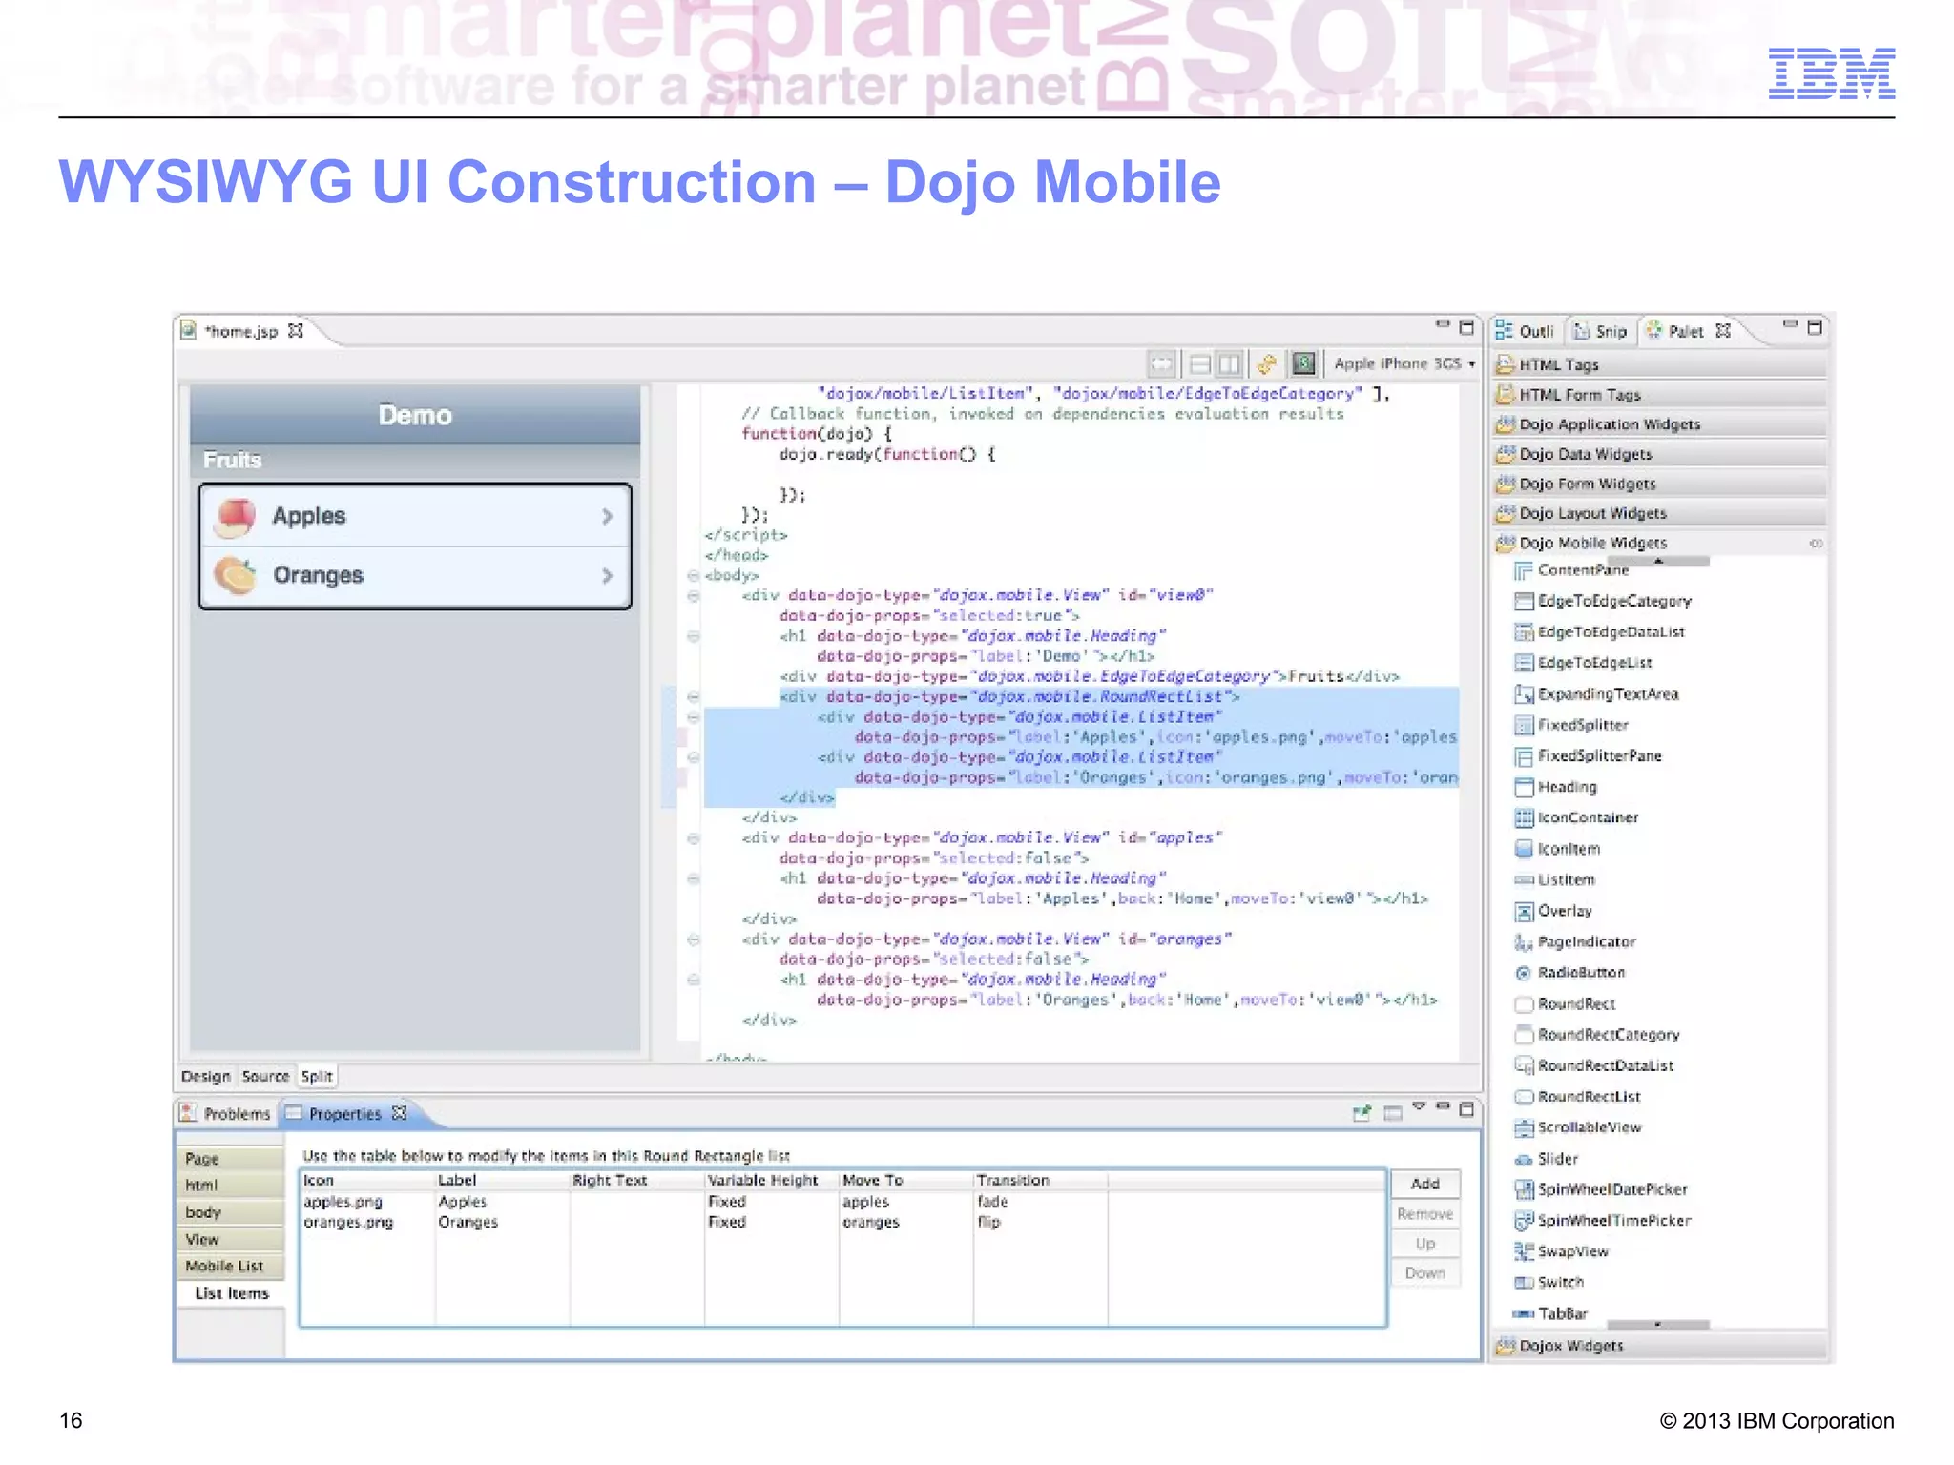This screenshot has width=1954, height=1465.
Task: Collapse the Dojo Mobile Widgets drawer
Action: [1659, 543]
